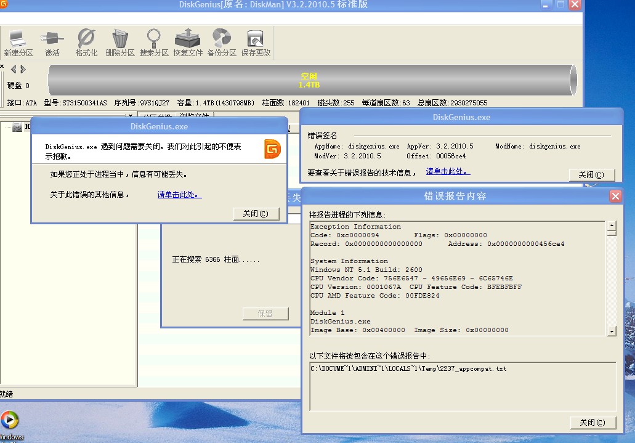
Task: Click the 格式化 (format) toolbar icon
Action: tap(86, 43)
